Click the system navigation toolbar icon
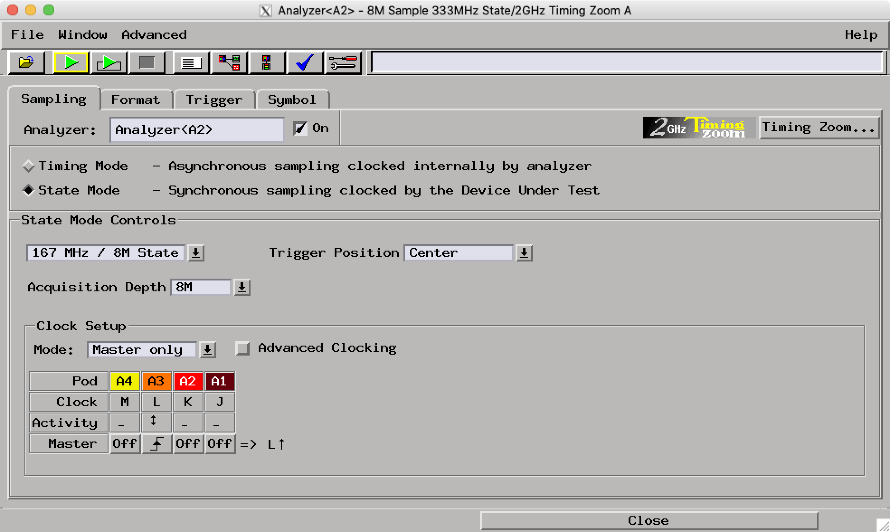The width and height of the screenshot is (890, 532). [x=228, y=63]
